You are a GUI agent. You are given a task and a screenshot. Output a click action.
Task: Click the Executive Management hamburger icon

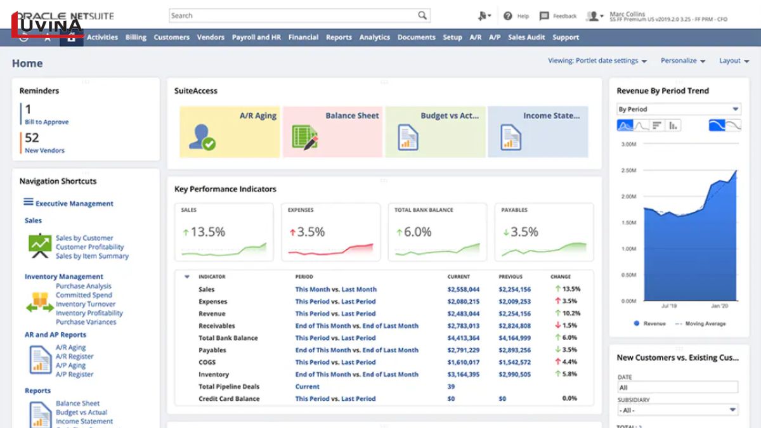pyautogui.click(x=29, y=202)
